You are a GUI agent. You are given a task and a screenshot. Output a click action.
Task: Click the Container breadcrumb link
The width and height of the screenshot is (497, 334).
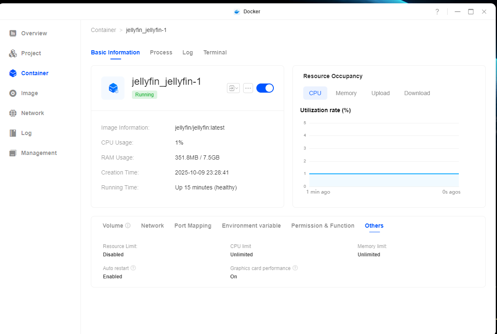(x=103, y=30)
